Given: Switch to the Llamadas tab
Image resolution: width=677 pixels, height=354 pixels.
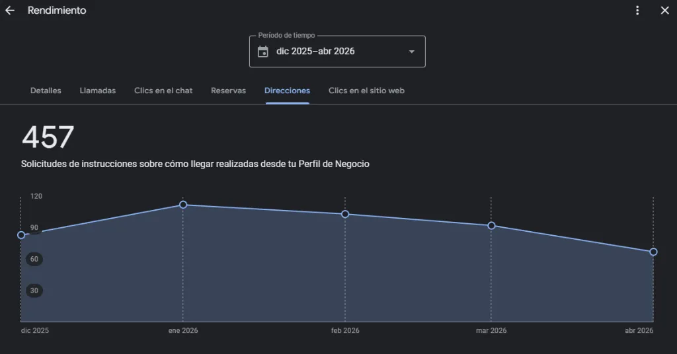Looking at the screenshot, I should 98,90.
